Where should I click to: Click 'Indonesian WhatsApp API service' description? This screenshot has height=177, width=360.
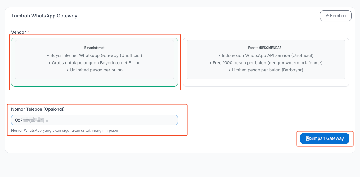click(266, 55)
